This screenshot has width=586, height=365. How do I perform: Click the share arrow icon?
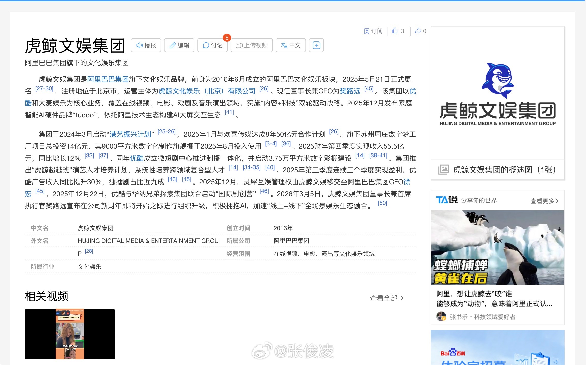(x=418, y=31)
